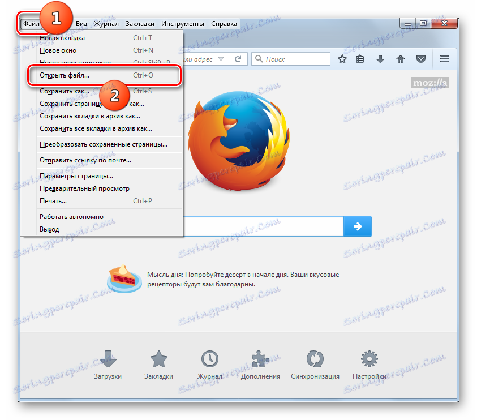This screenshot has height=420, width=477.
Task: Close the Firefox window
Action: pos(444,24)
